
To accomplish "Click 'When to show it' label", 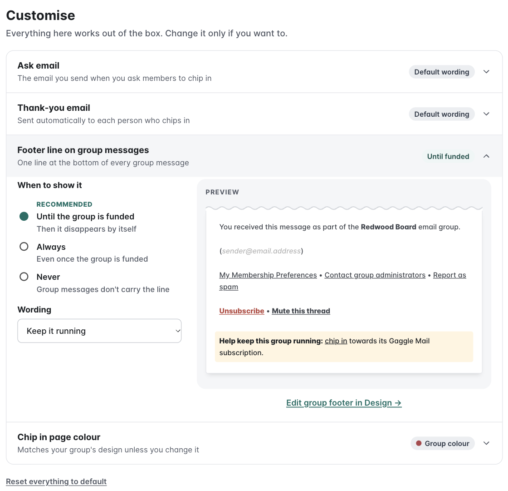I will coord(49,185).
